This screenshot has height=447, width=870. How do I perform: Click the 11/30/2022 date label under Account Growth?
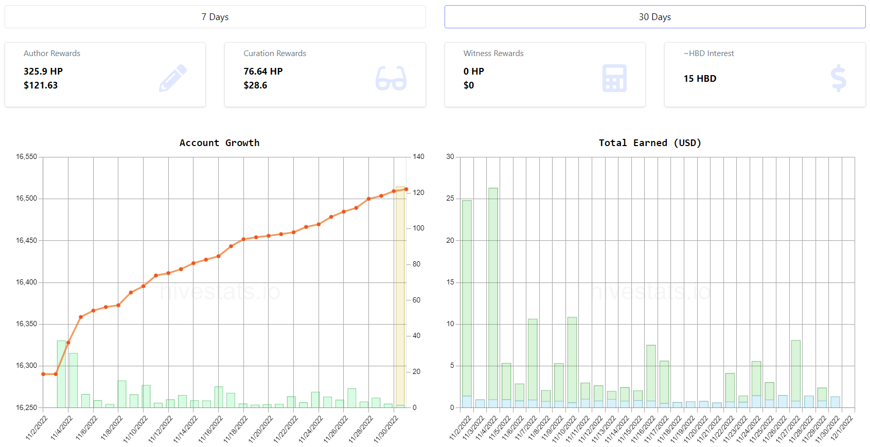click(385, 429)
